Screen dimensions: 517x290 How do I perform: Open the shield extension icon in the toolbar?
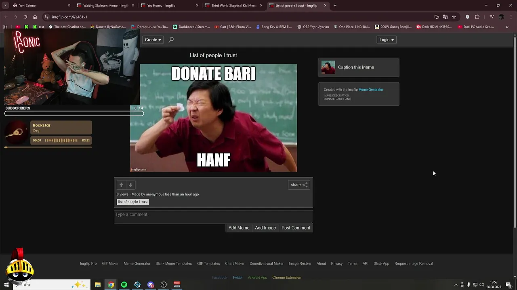coord(467,17)
